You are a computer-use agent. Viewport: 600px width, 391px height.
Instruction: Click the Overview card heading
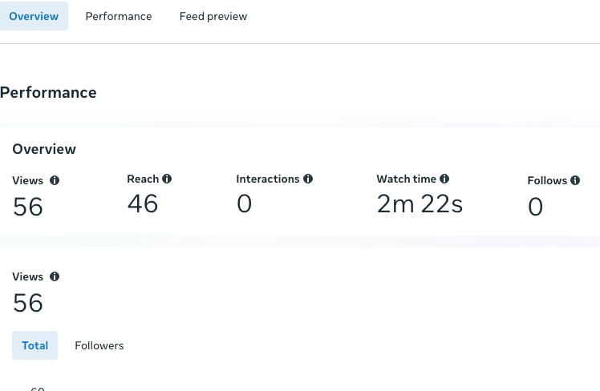click(x=44, y=149)
